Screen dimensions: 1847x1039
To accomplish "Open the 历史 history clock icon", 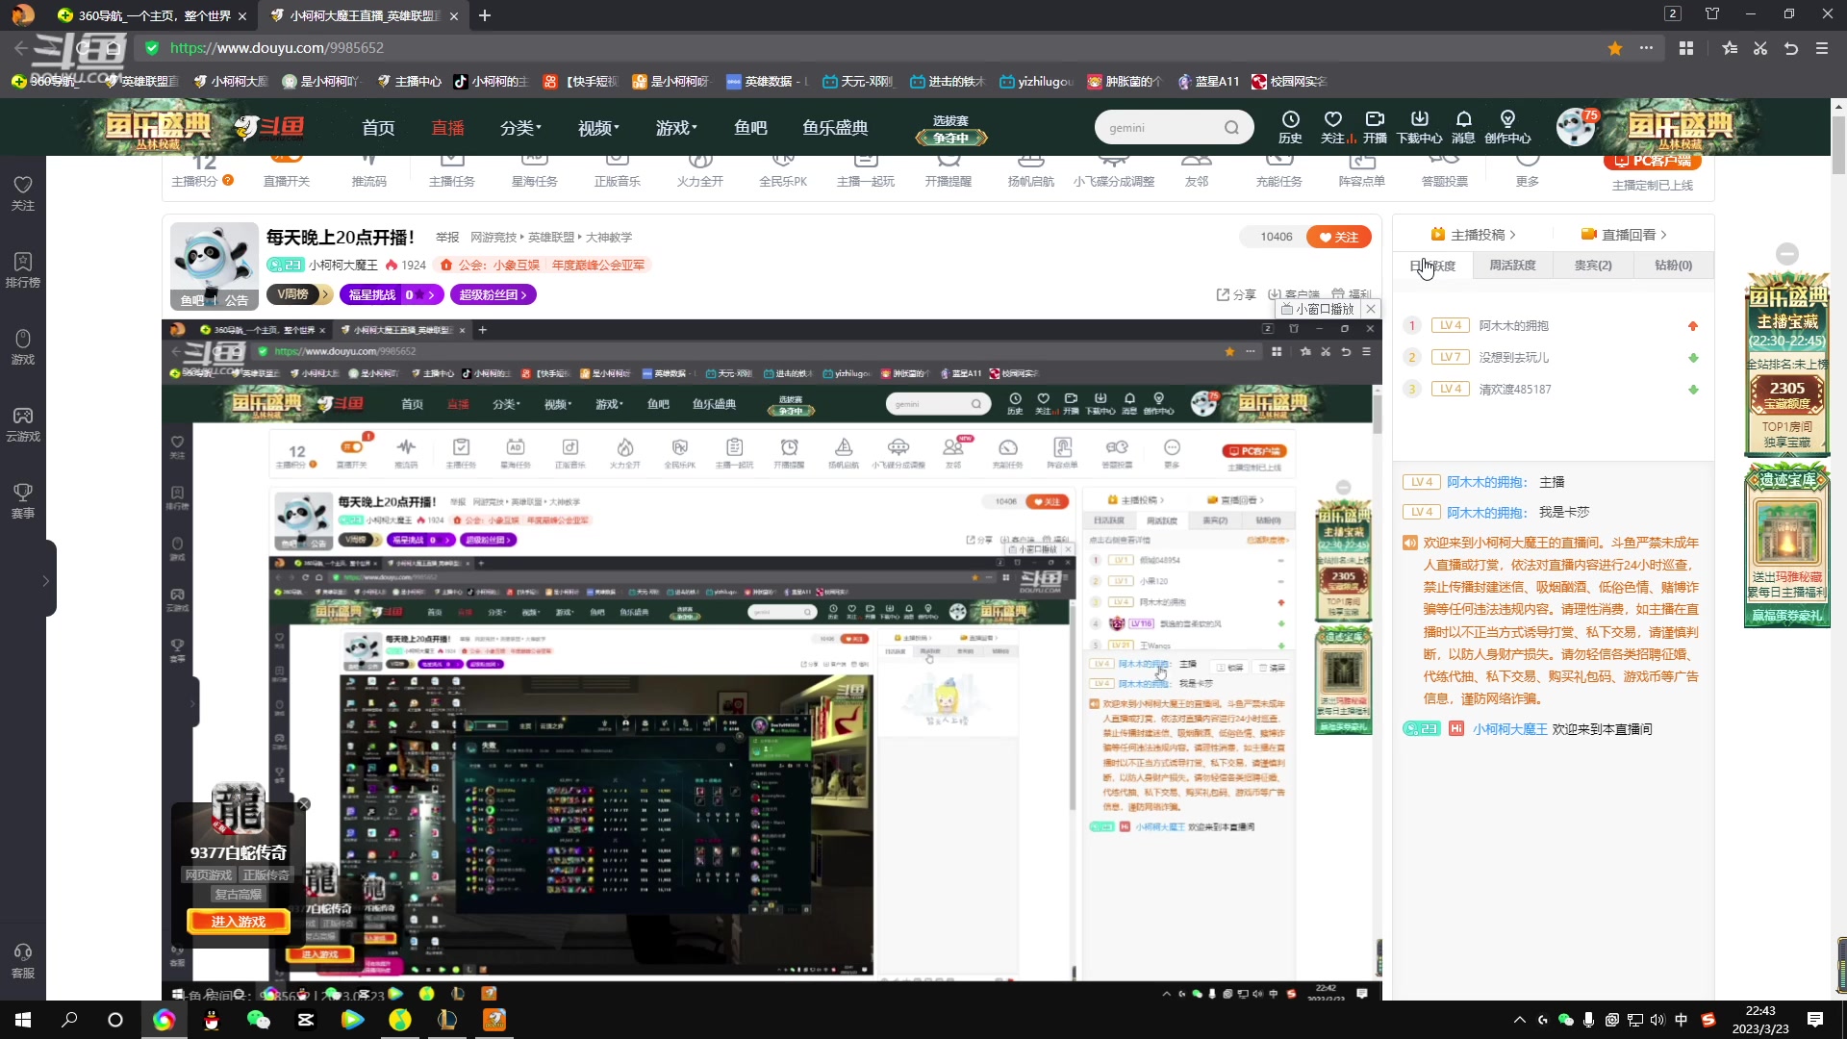I will click(x=1290, y=126).
